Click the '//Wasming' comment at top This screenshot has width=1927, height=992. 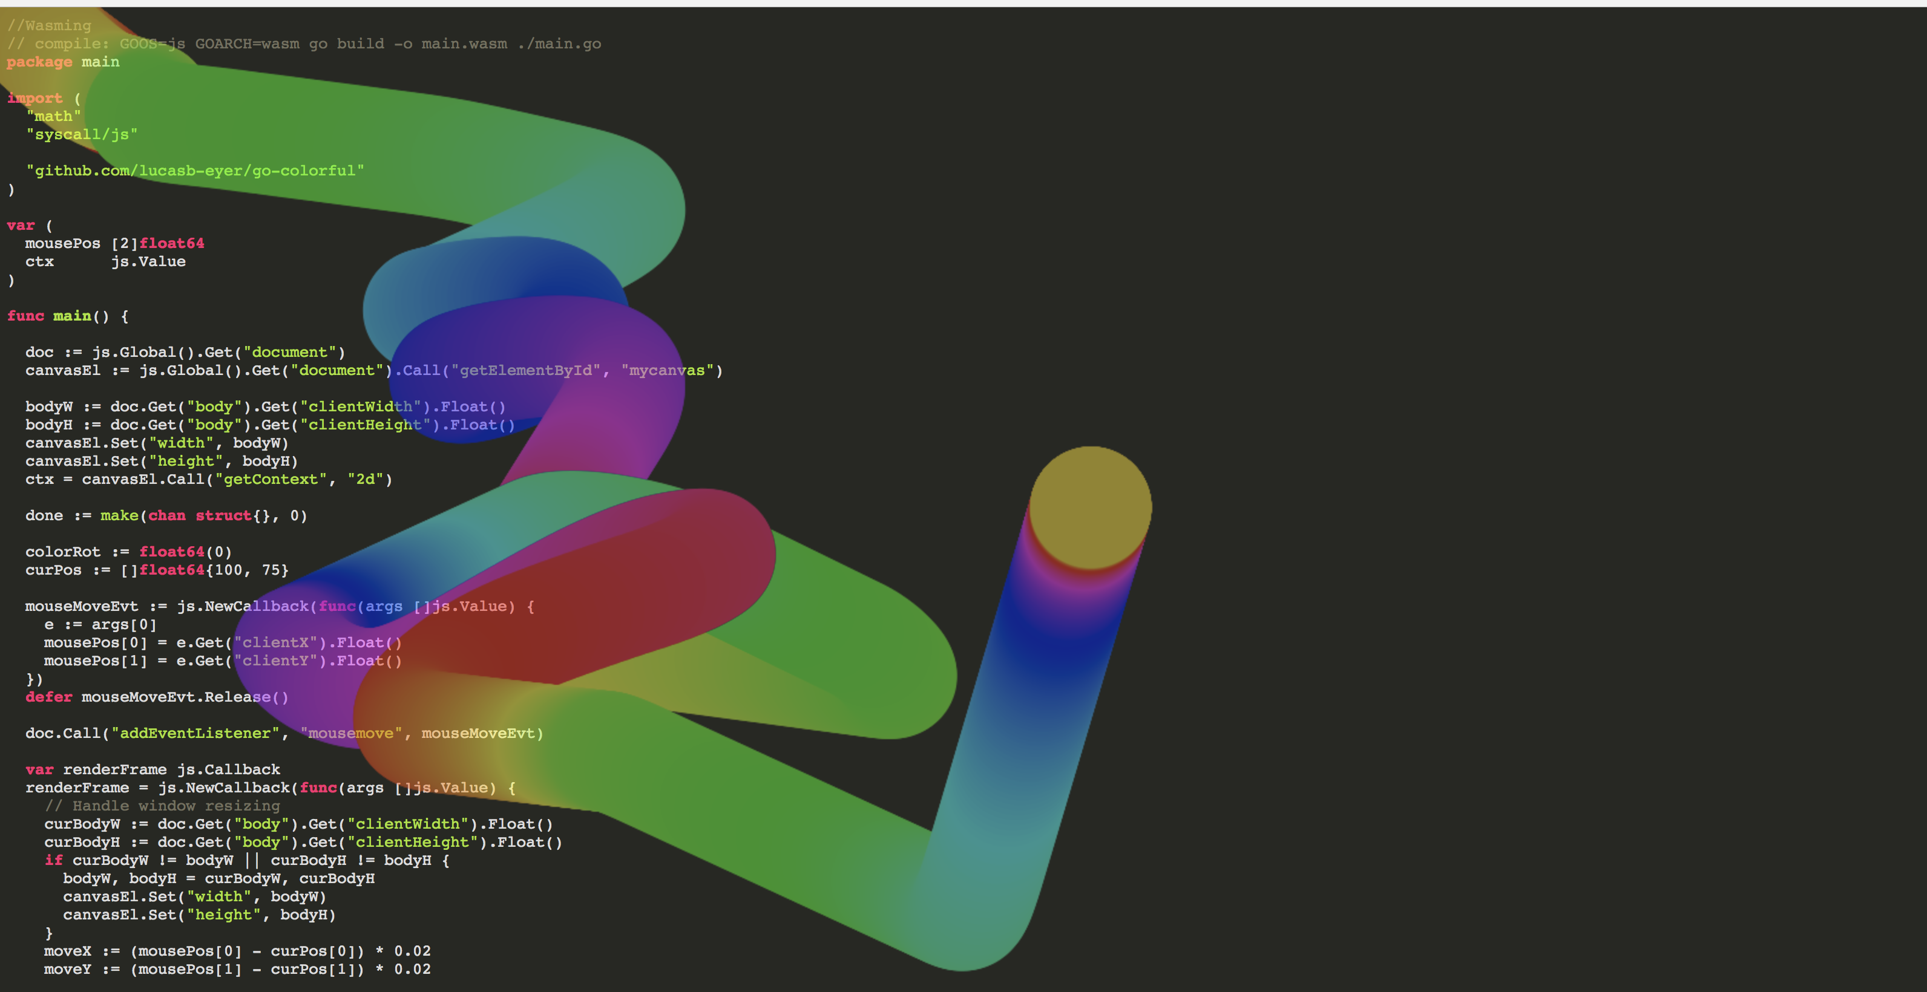48,25
